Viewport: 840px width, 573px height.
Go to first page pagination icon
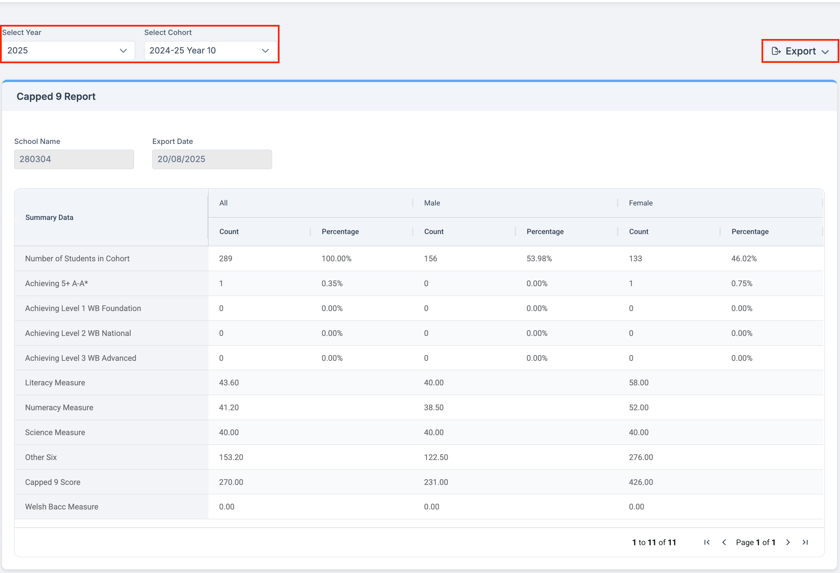[707, 542]
